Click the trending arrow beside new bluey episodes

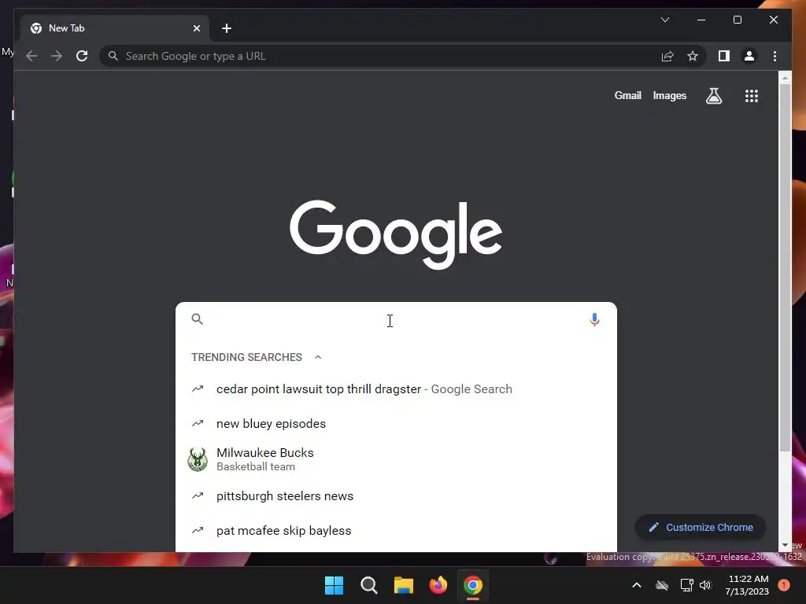coord(198,424)
